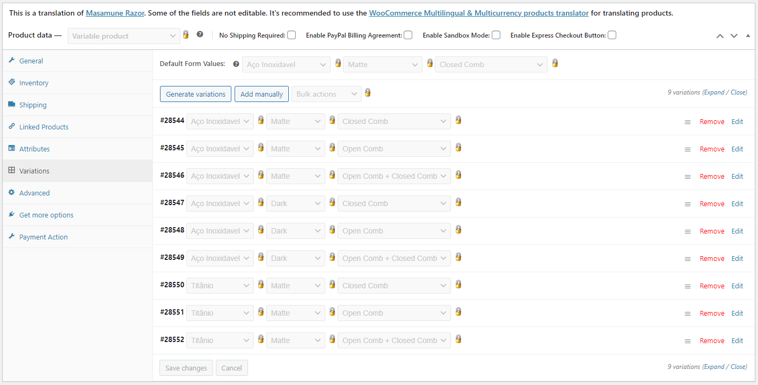Enable the No Shipping Required checkbox

(291, 35)
